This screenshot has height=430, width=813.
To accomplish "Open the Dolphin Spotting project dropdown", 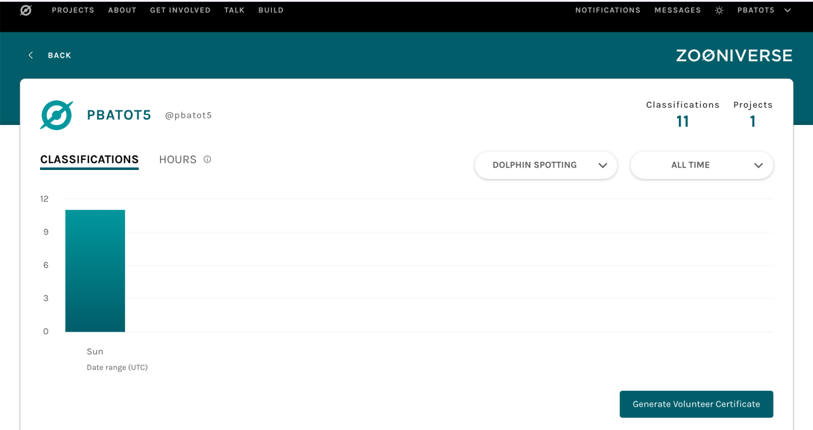I will pos(546,165).
